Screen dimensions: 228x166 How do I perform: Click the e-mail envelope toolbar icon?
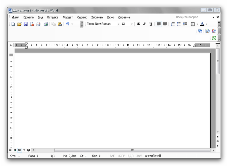pos(38,24)
